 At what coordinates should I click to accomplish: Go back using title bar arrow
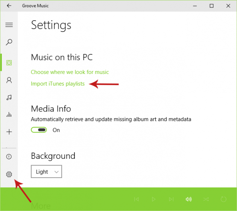[x=9, y=6]
